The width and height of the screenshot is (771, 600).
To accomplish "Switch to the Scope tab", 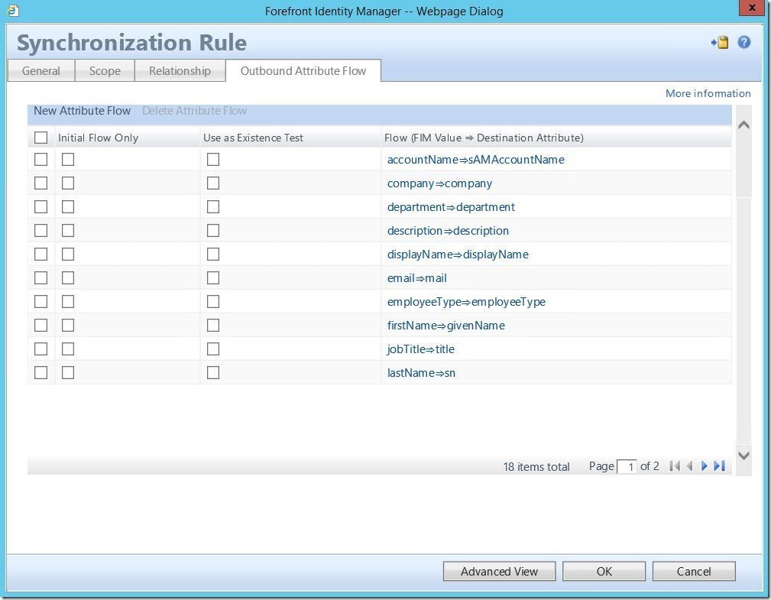I will click(x=105, y=71).
